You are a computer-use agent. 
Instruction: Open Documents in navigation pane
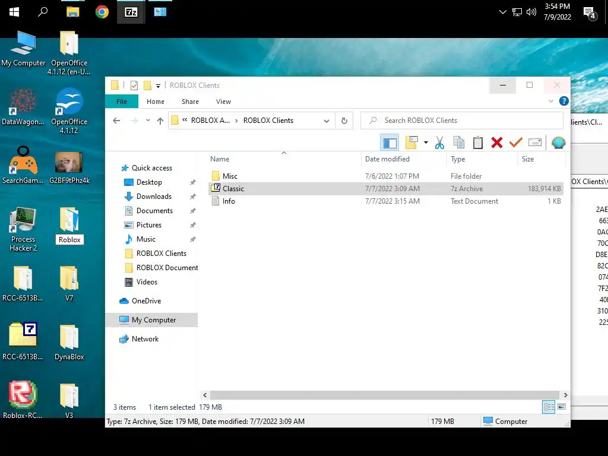coord(154,211)
